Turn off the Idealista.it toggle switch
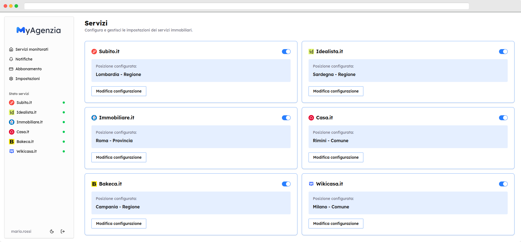The width and height of the screenshot is (521, 242). pos(503,52)
